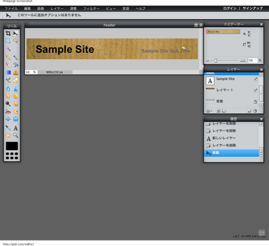This screenshot has width=269, height=246.
Task: Select the yellow Sponge tool
Action: pos(15,96)
